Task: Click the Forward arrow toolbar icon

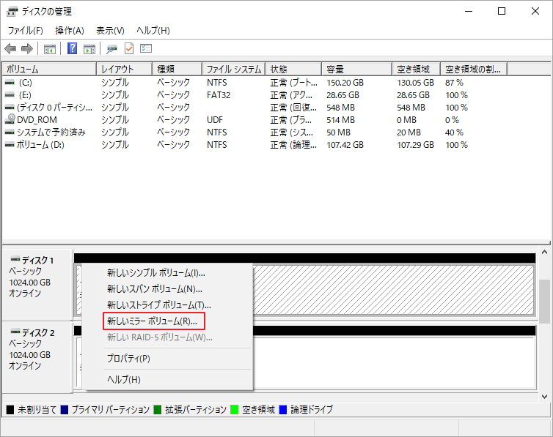Action: pos(27,48)
